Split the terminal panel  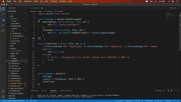[168, 91]
